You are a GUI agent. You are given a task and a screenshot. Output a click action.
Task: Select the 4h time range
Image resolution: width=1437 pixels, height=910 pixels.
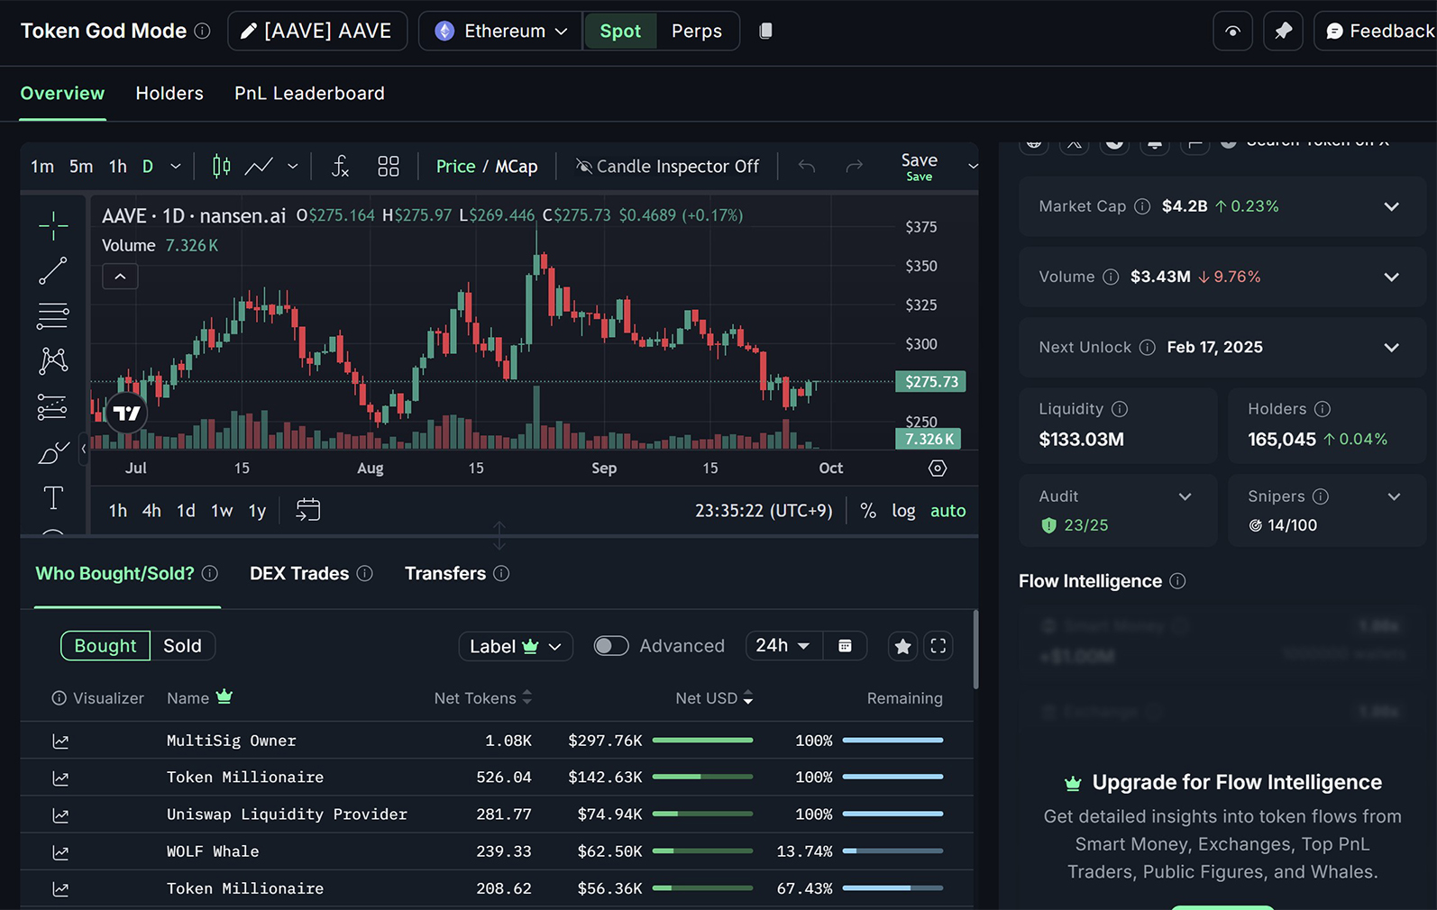[151, 511]
